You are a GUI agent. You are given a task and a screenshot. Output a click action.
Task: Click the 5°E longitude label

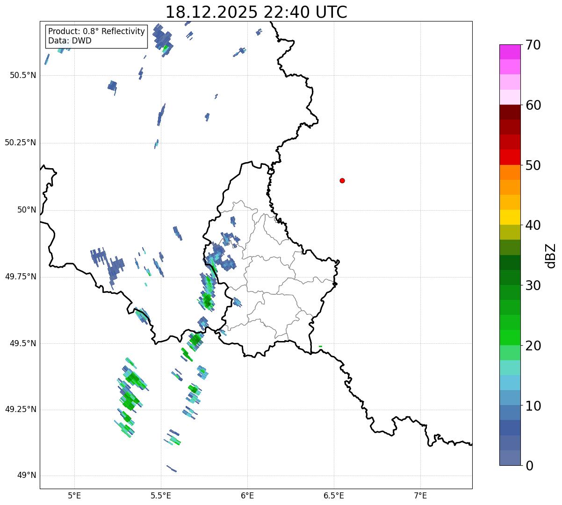click(74, 495)
